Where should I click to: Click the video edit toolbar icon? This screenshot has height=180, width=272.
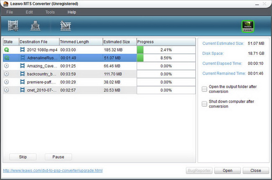66,26
